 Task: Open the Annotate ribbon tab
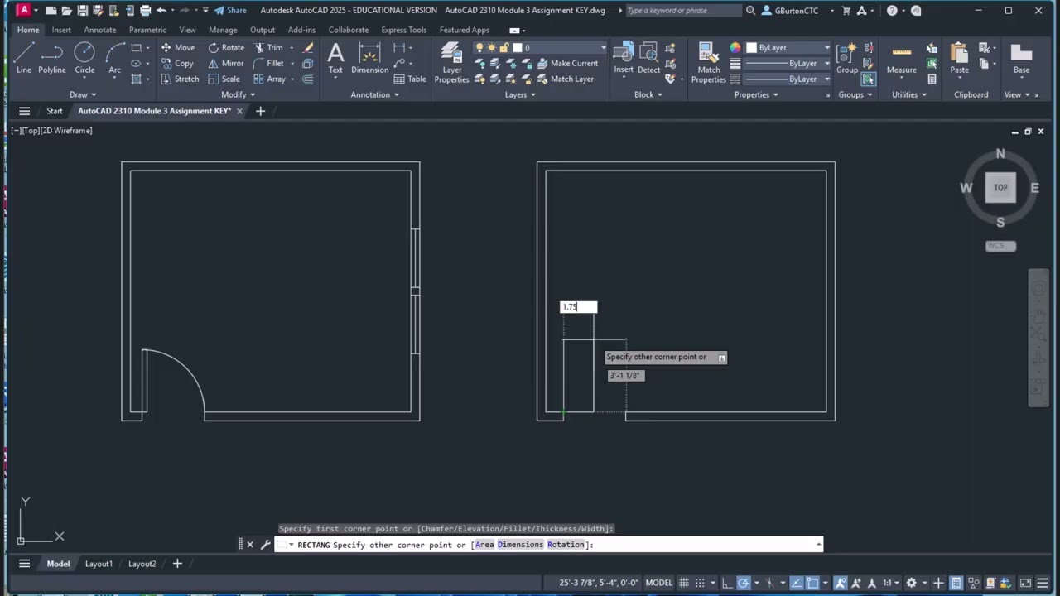point(99,30)
